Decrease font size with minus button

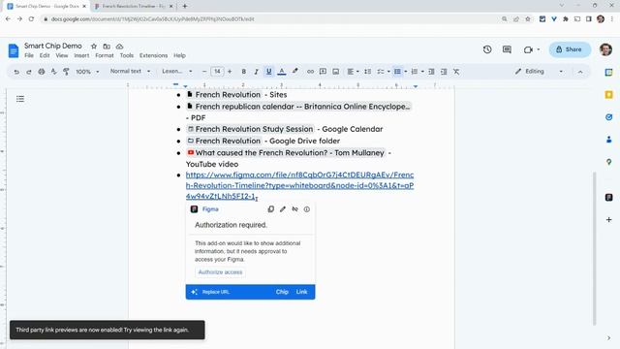(x=204, y=72)
